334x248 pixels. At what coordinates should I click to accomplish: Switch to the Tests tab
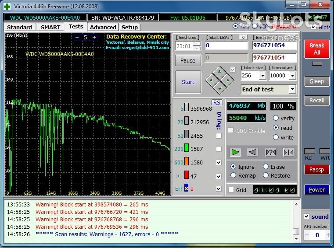pyautogui.click(x=76, y=27)
